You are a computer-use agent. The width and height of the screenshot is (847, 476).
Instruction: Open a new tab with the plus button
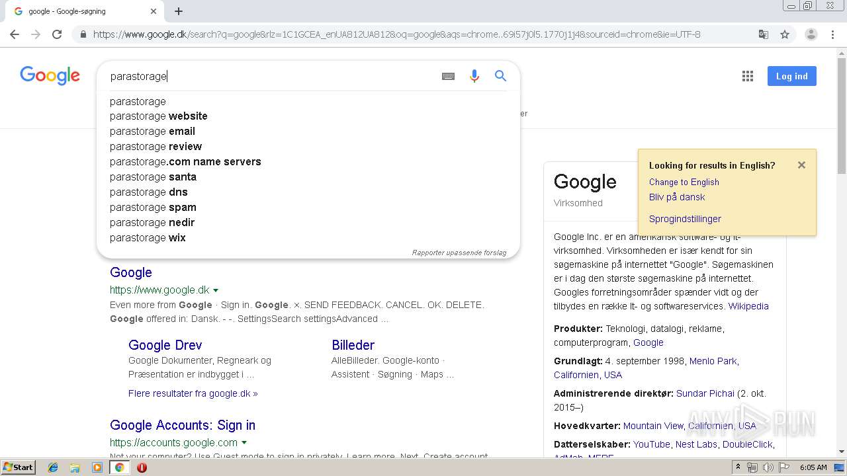point(179,11)
